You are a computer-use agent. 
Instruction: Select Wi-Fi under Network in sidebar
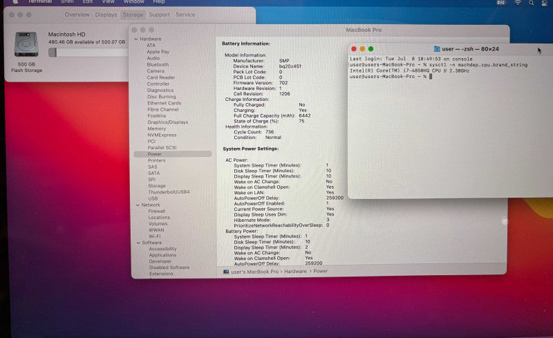tap(154, 236)
